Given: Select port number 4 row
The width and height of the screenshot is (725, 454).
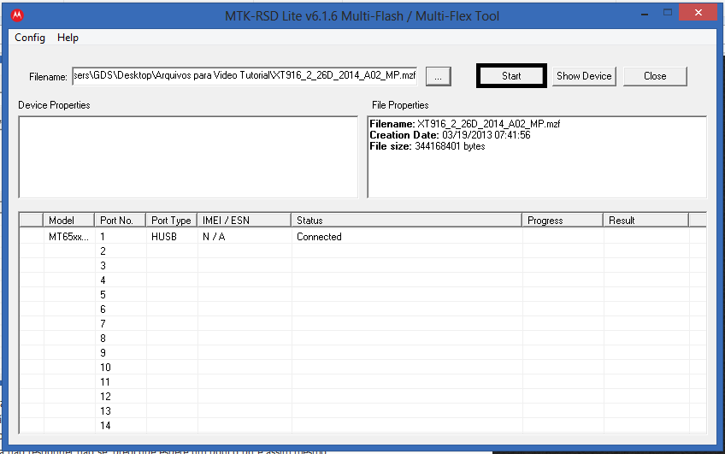Looking at the screenshot, I should pos(362,280).
